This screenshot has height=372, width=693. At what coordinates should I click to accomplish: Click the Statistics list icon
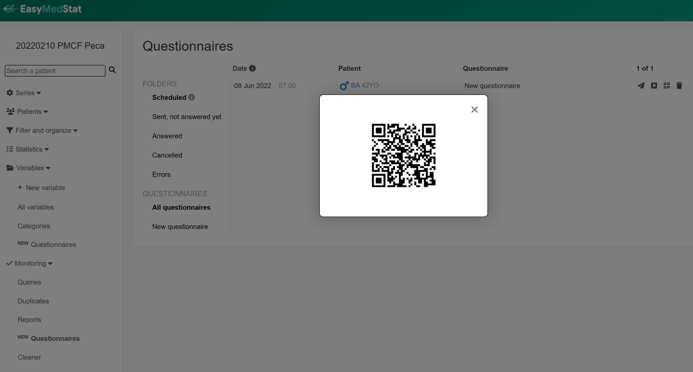click(10, 149)
